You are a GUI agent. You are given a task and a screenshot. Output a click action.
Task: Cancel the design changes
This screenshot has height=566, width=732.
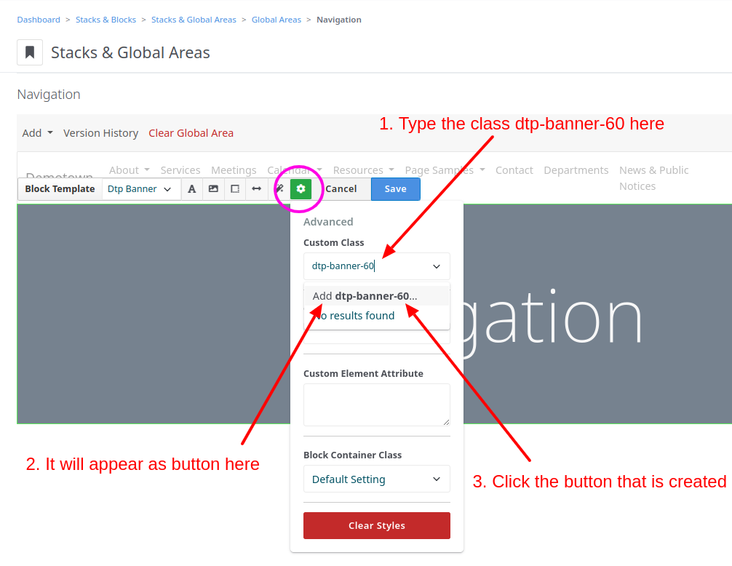point(341,189)
